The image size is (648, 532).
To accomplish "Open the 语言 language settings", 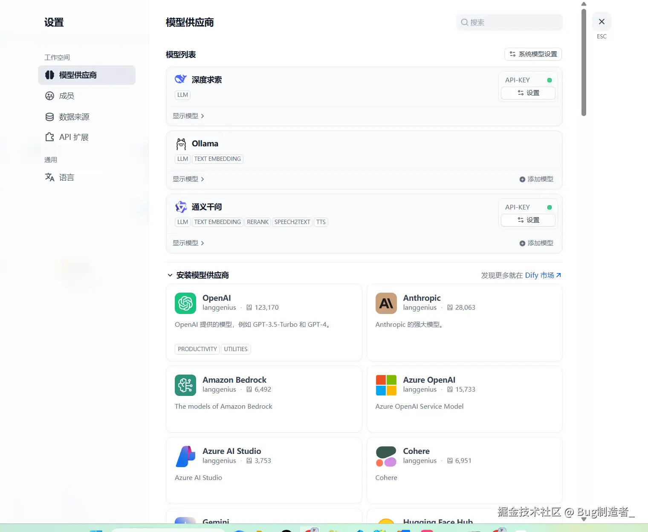I will 66,177.
